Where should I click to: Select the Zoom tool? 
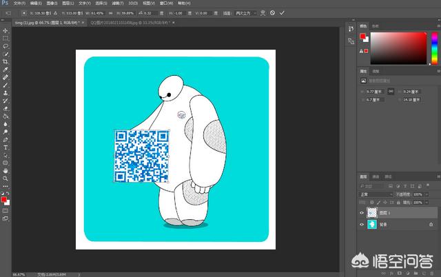click(x=6, y=178)
